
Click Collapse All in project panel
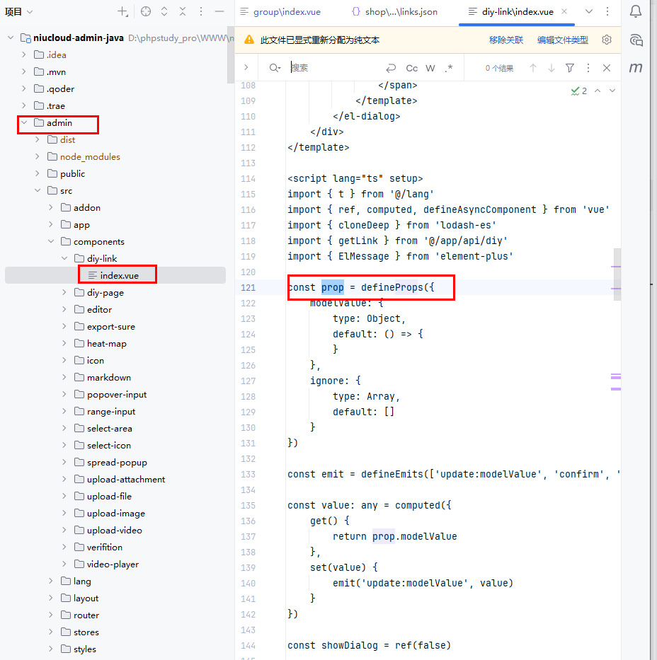coord(183,12)
